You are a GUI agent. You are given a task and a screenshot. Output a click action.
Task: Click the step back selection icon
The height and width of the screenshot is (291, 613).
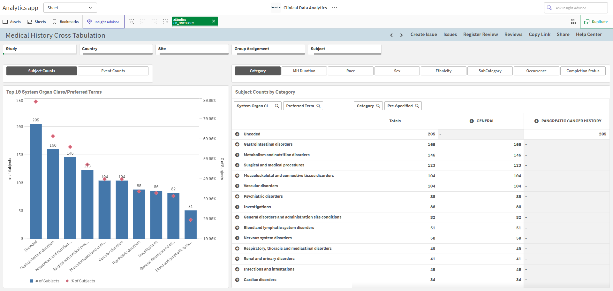[143, 22]
